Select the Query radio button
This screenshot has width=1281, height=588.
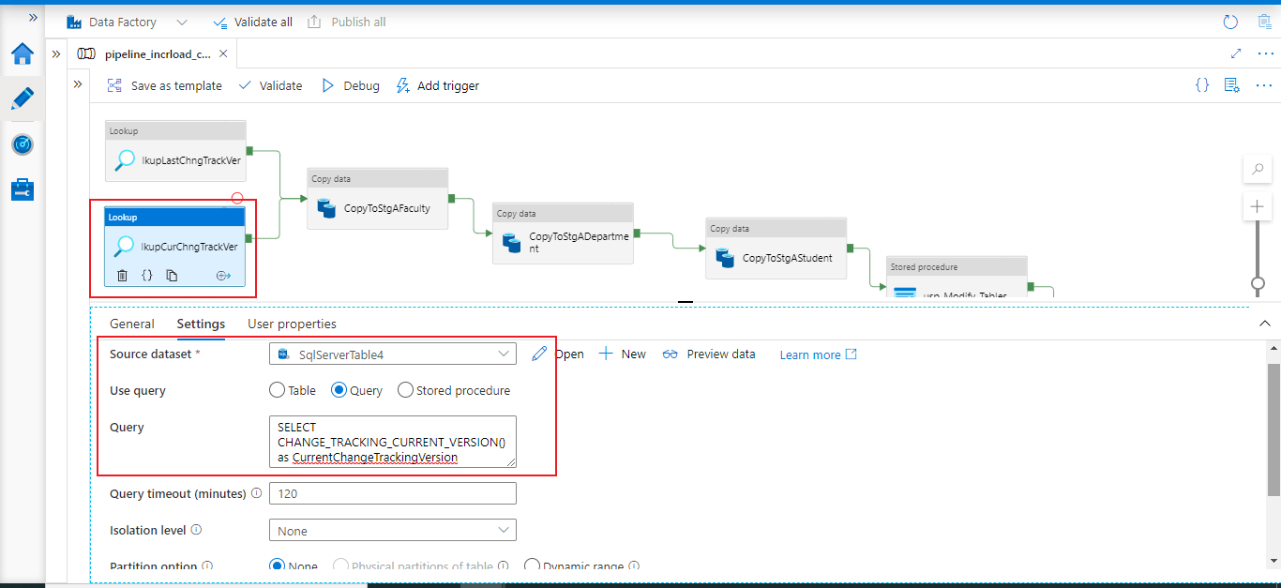coord(339,390)
